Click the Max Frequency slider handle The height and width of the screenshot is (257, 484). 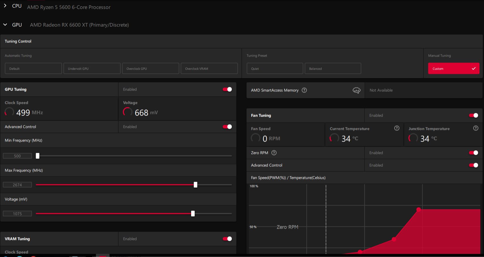[x=195, y=185]
